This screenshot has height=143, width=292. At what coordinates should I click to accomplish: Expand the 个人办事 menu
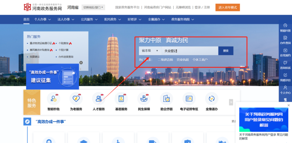(43, 19)
